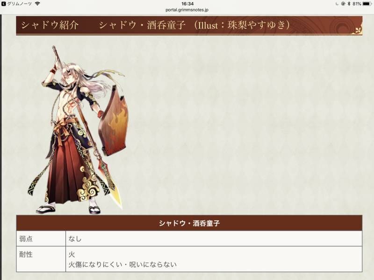Tap the グリムノーツ return label
Screen dimensions: 374x280
[20, 4]
